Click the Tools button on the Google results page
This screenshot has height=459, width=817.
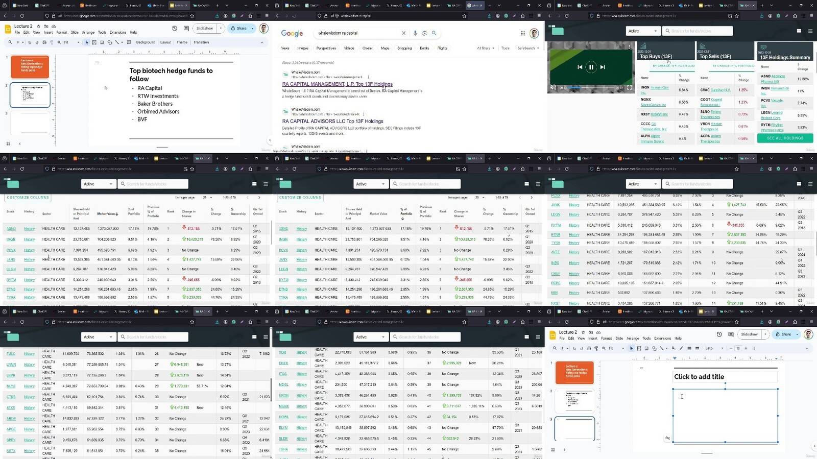point(506,48)
